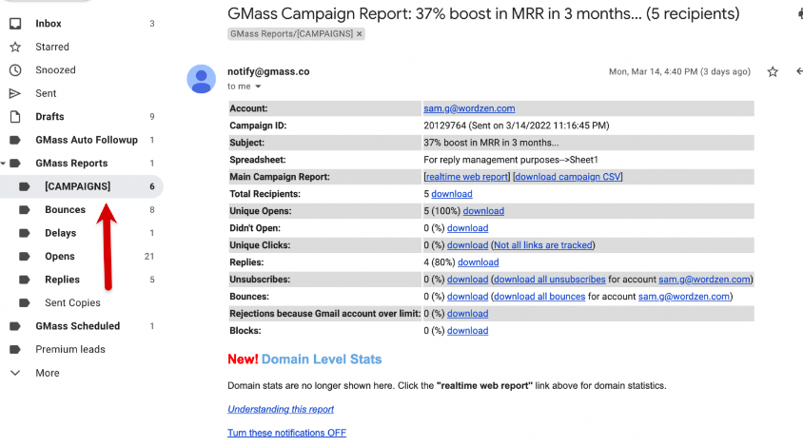Open the Starred folder
This screenshot has height=446, width=803.
[51, 47]
